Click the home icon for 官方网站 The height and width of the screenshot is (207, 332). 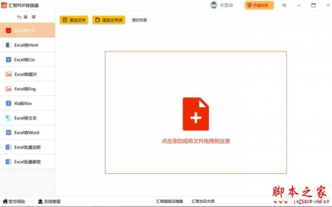tap(6, 201)
